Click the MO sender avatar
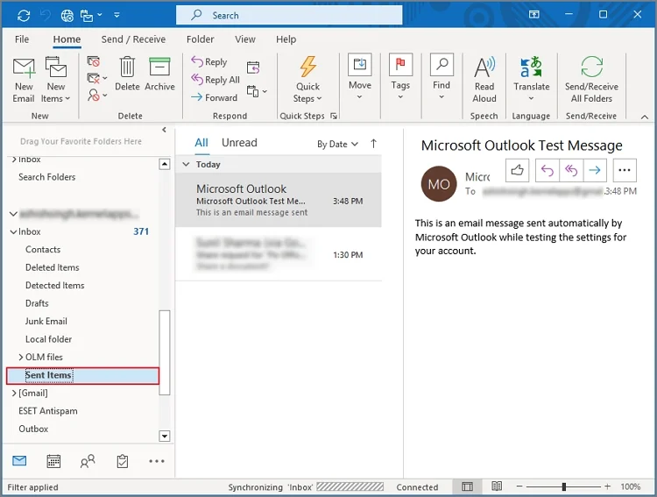The width and height of the screenshot is (657, 497). 439,184
